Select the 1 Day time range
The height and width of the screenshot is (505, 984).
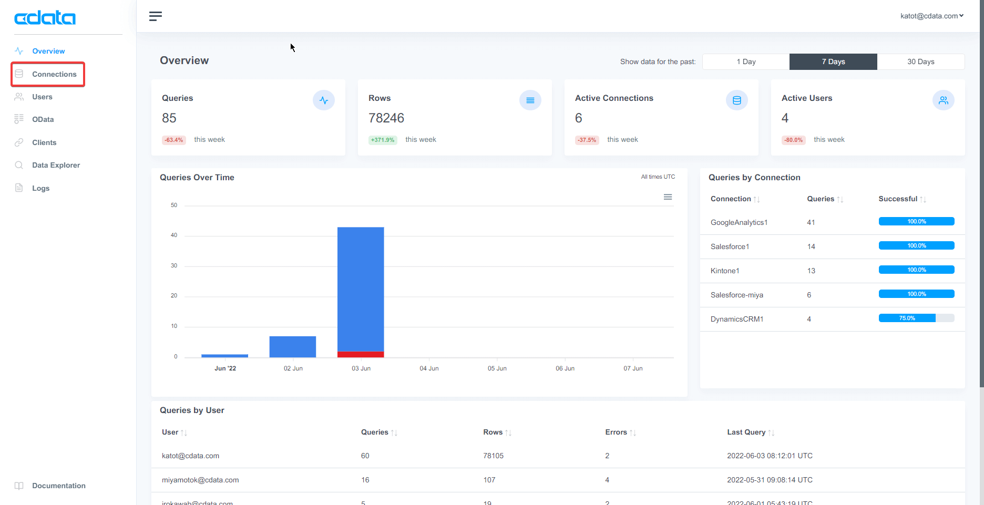tap(746, 61)
